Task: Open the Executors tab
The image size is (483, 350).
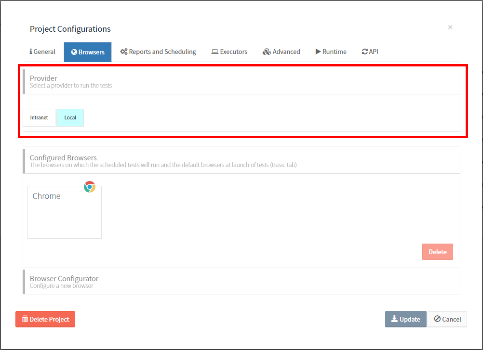Action: pos(229,52)
